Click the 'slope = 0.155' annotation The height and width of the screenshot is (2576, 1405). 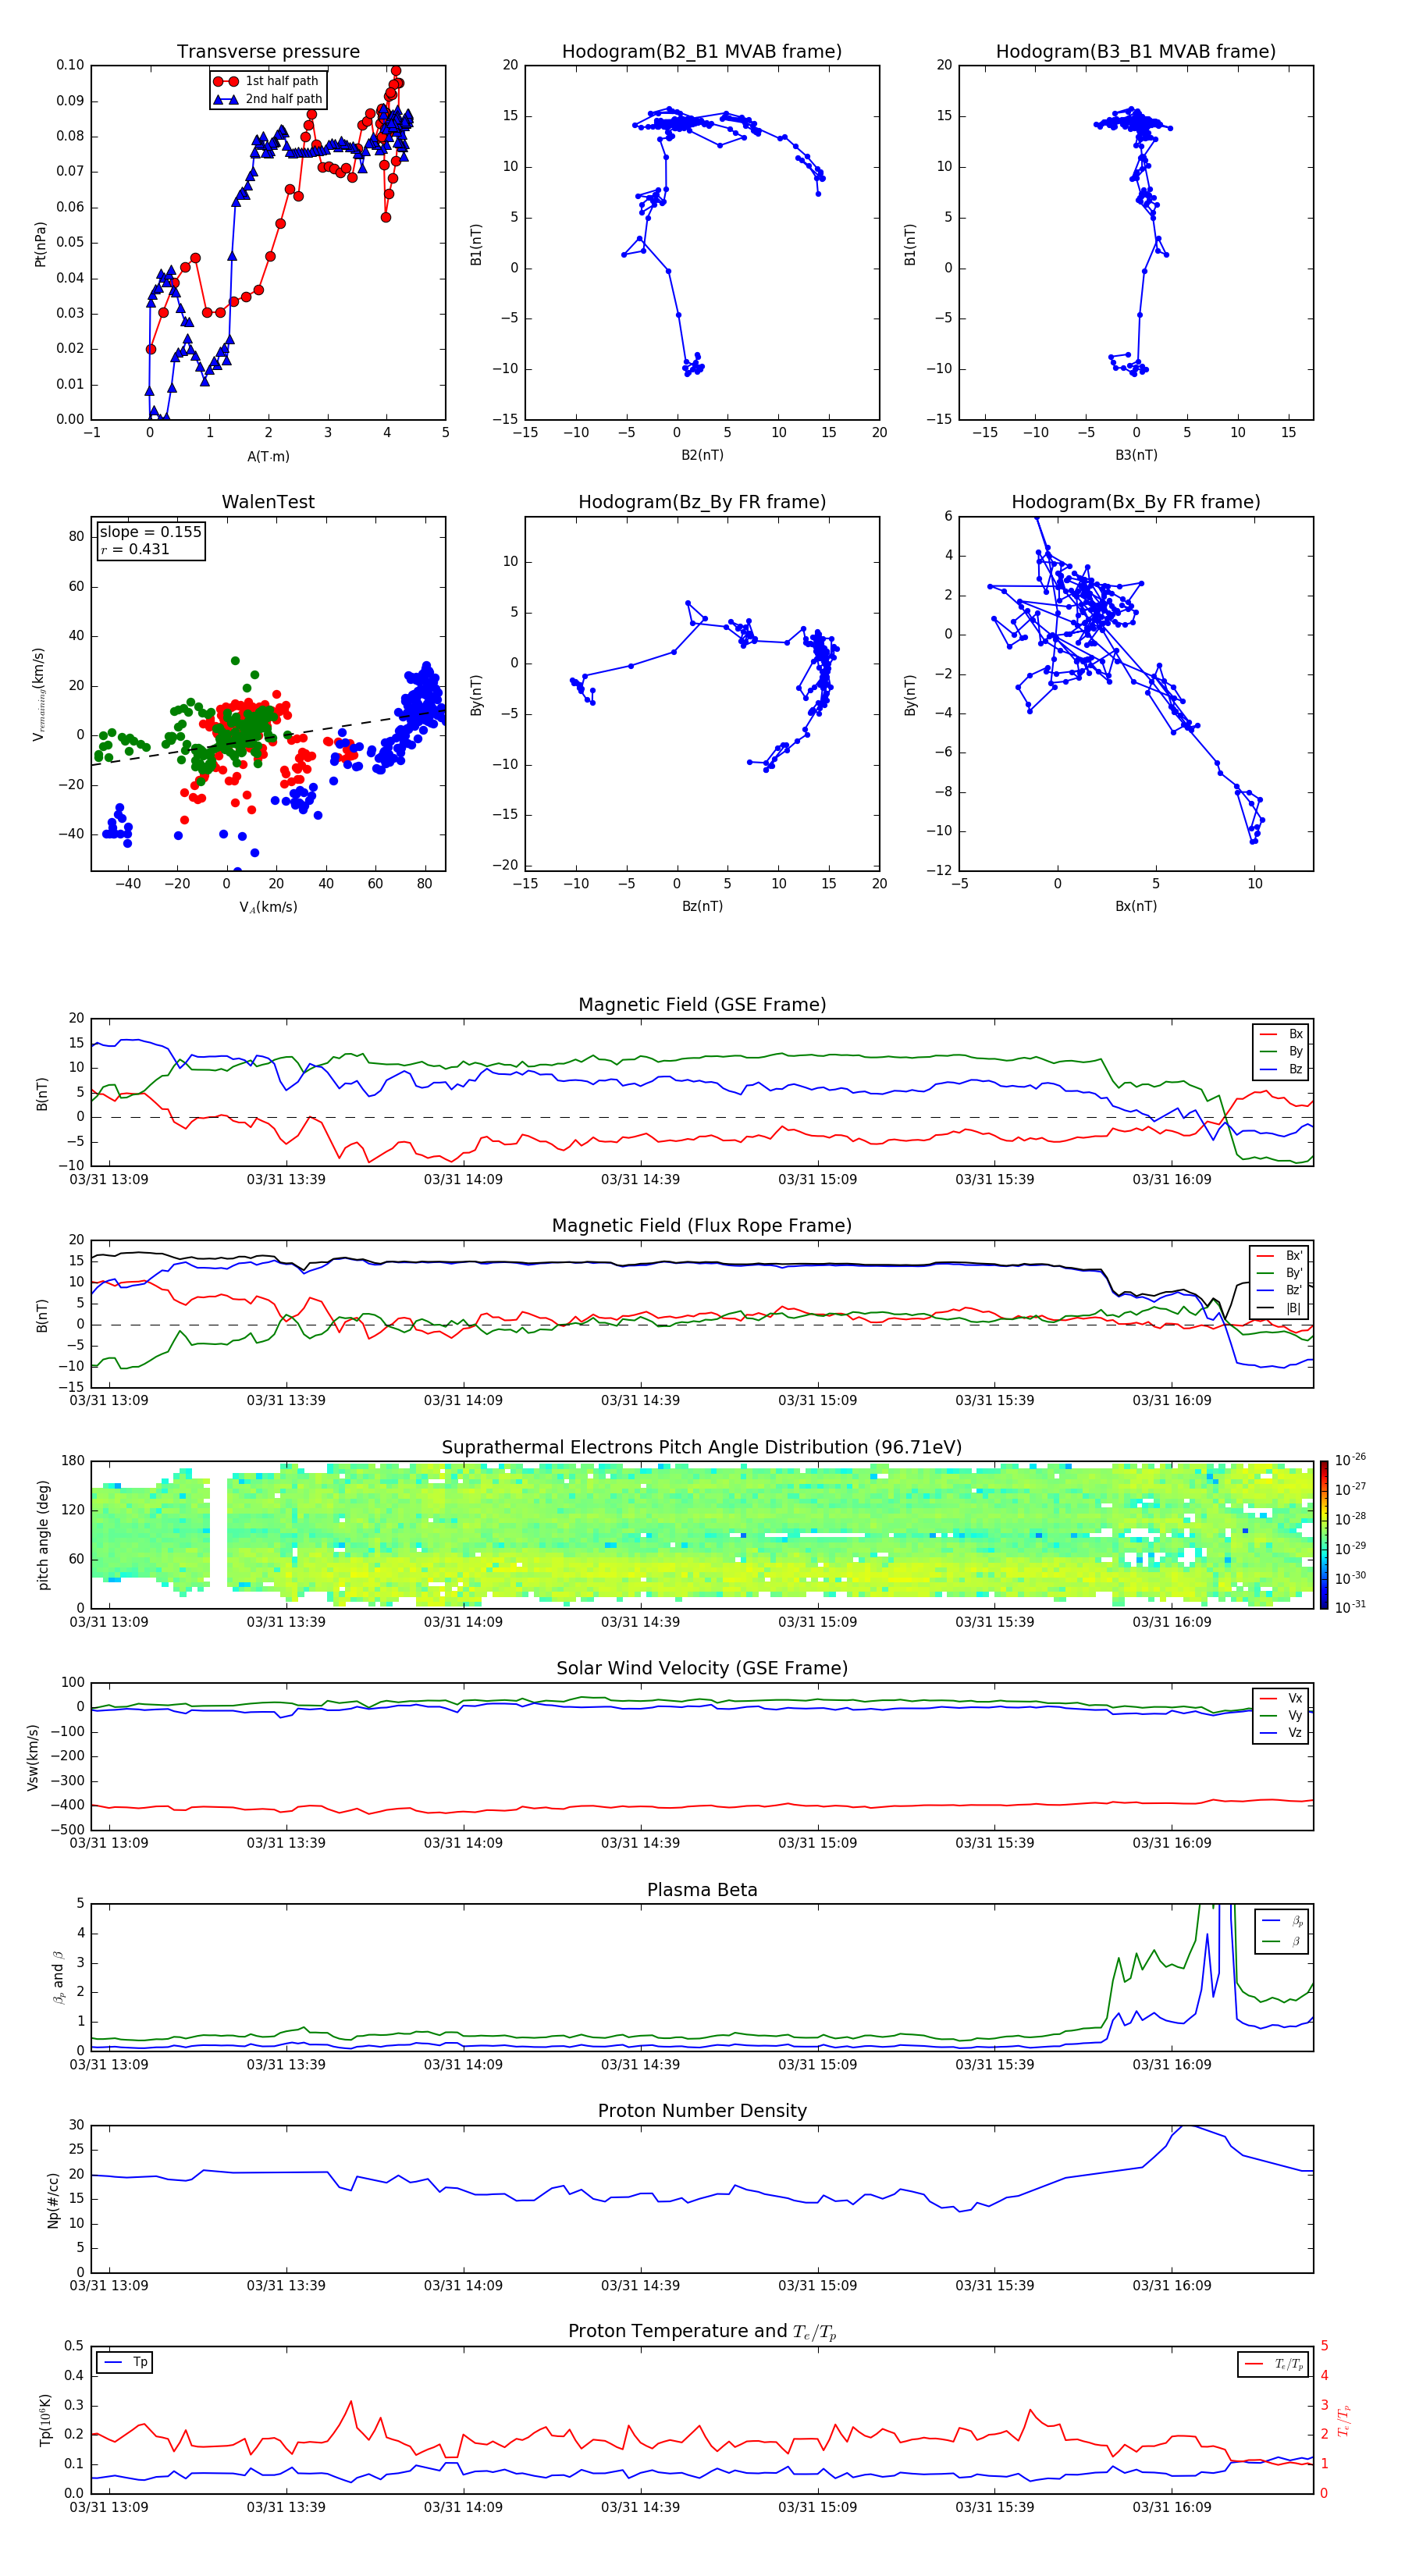pos(150,532)
